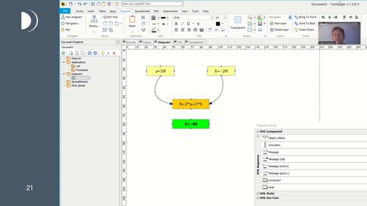Click the strikethrough S icon

(198, 23)
